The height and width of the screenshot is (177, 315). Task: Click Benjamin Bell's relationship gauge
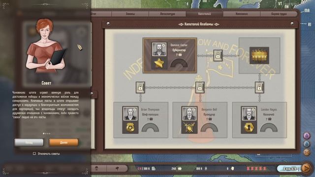click(209, 128)
